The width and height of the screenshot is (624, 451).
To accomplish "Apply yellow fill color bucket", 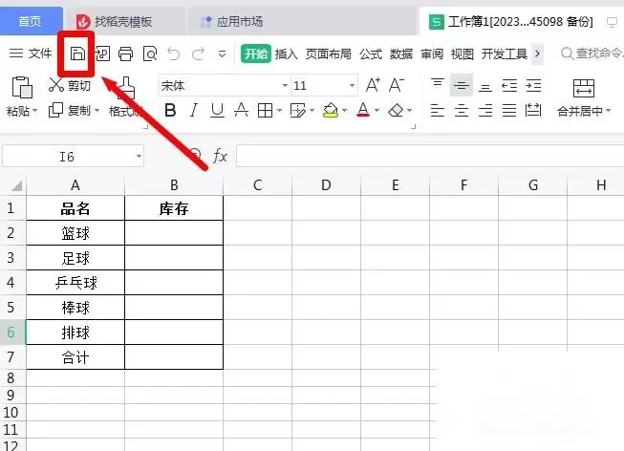I will [x=331, y=110].
